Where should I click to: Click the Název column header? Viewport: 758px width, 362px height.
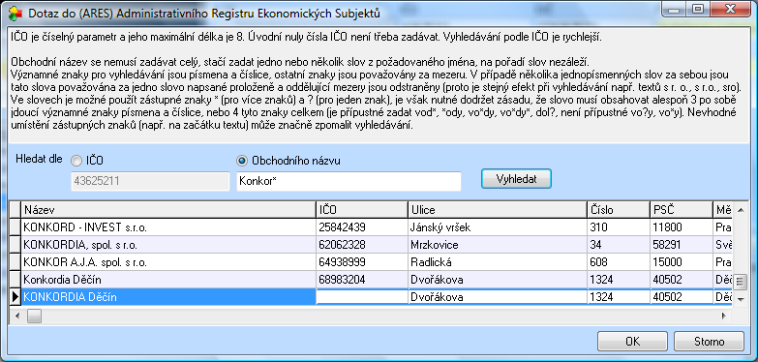tap(168, 210)
